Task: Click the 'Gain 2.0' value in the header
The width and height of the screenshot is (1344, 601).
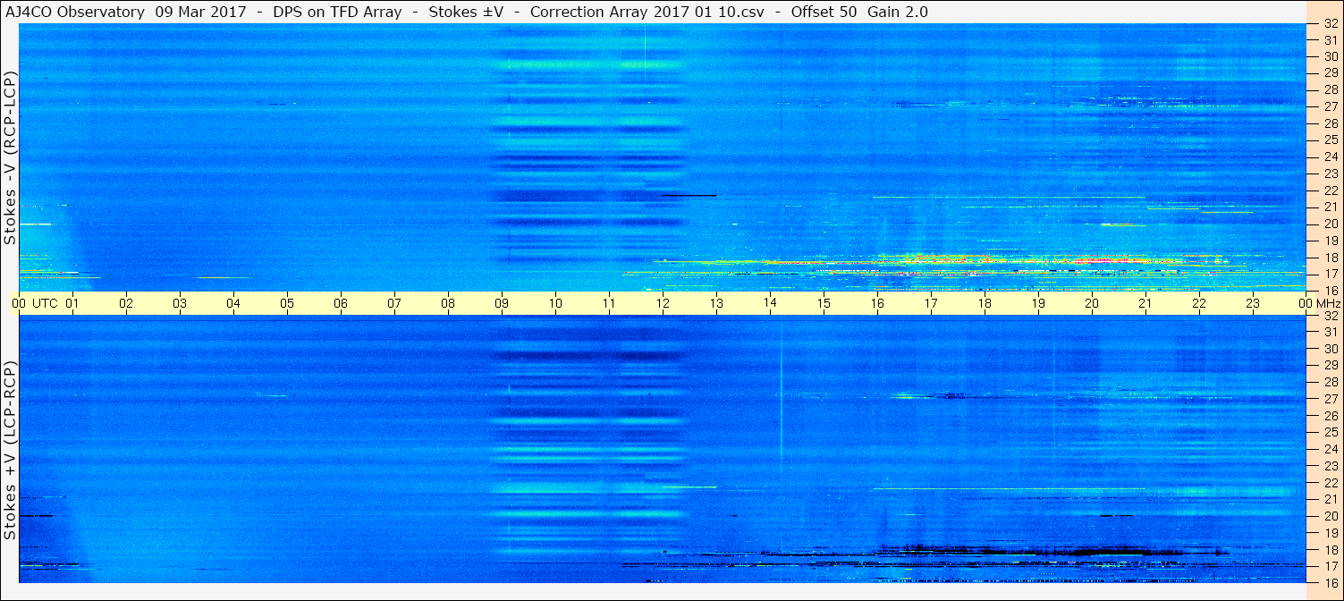Action: (898, 13)
